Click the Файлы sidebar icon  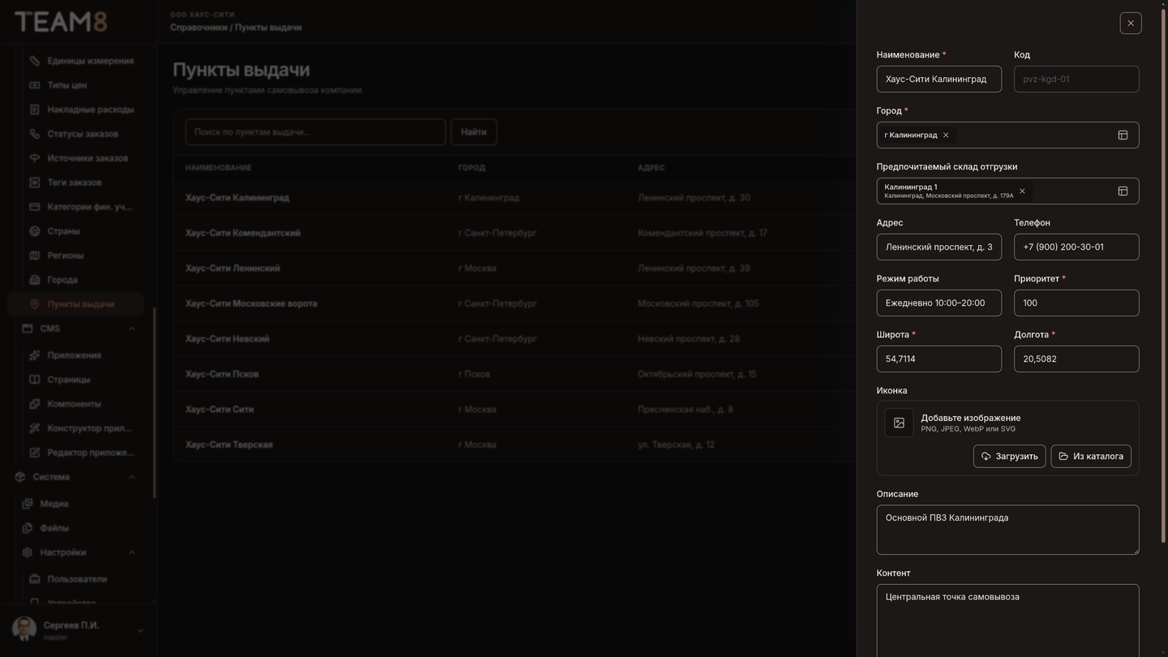click(27, 528)
